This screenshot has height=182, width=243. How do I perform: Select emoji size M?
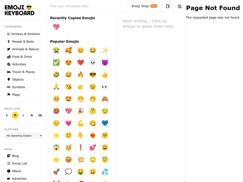click(15, 115)
